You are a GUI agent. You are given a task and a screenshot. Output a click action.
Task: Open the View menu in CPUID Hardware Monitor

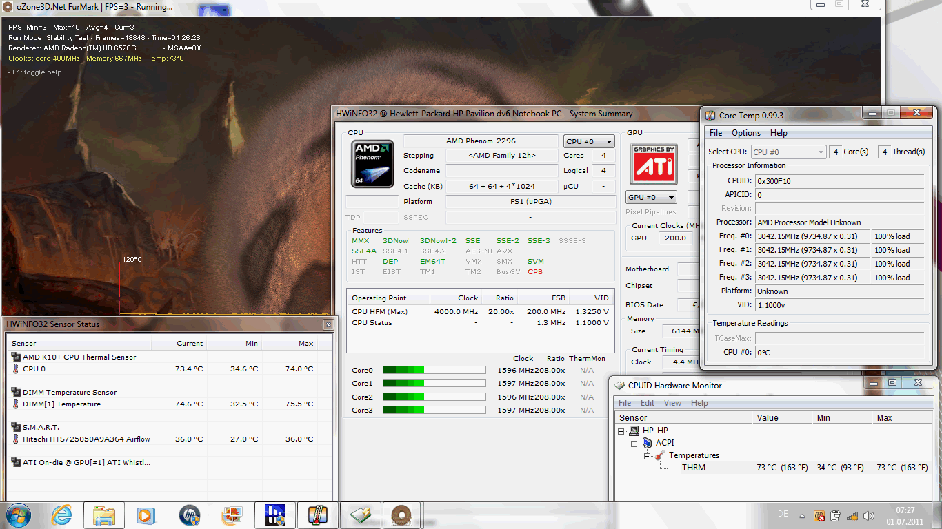672,403
